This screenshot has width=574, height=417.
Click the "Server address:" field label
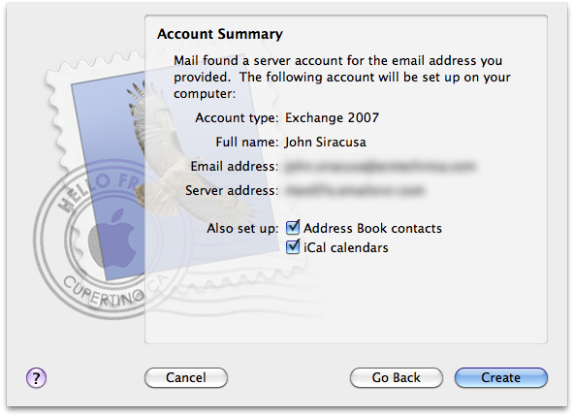click(x=232, y=190)
